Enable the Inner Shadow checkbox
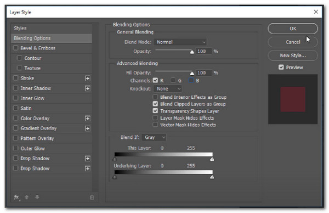The width and height of the screenshot is (329, 213). tap(15, 88)
